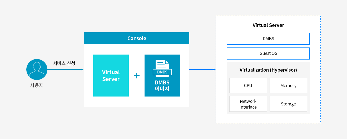Click the arrow leading from Console to Virtual Server
This screenshot has height=139, width=347.
(202, 69)
